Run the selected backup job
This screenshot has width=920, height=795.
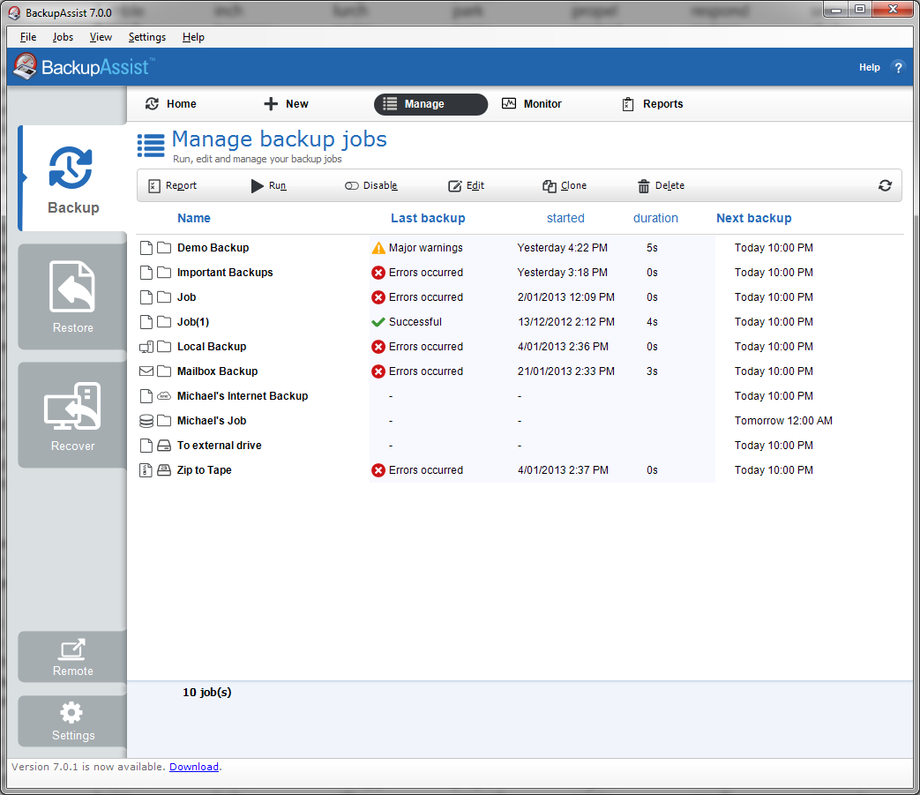268,185
